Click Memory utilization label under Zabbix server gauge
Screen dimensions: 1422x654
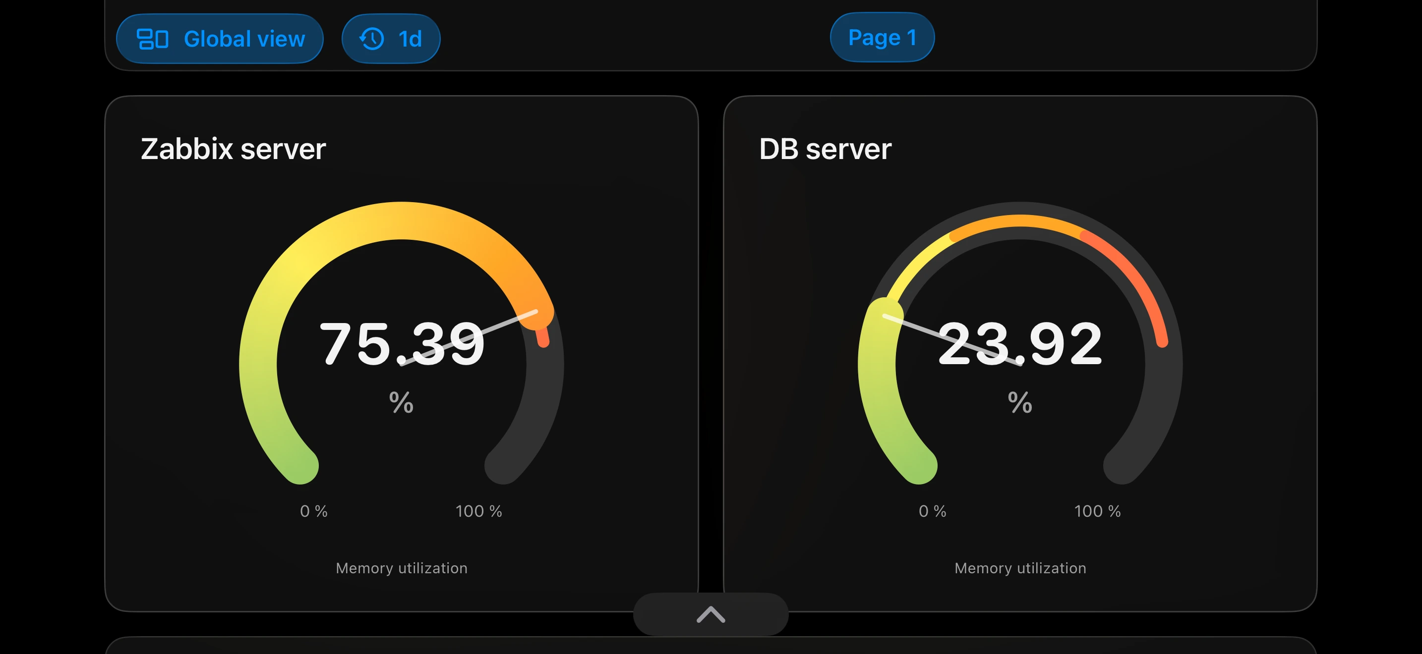point(401,568)
